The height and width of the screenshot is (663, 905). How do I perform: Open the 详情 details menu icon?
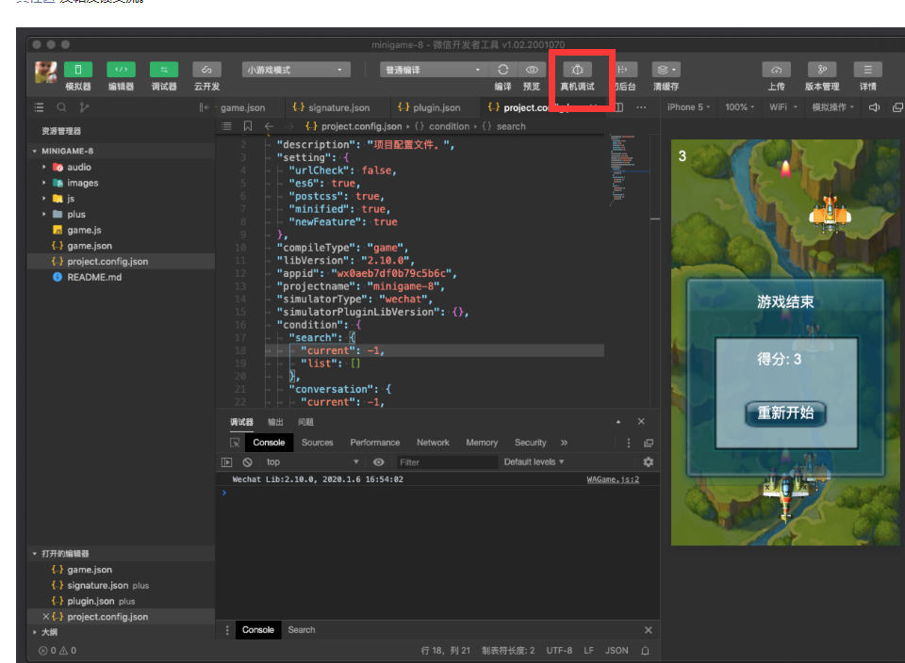(867, 70)
